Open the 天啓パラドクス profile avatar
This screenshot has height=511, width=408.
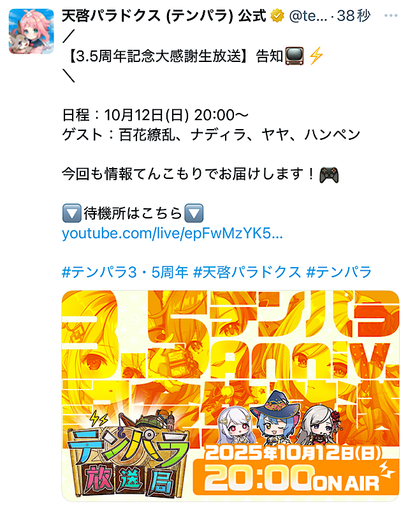[x=31, y=31]
